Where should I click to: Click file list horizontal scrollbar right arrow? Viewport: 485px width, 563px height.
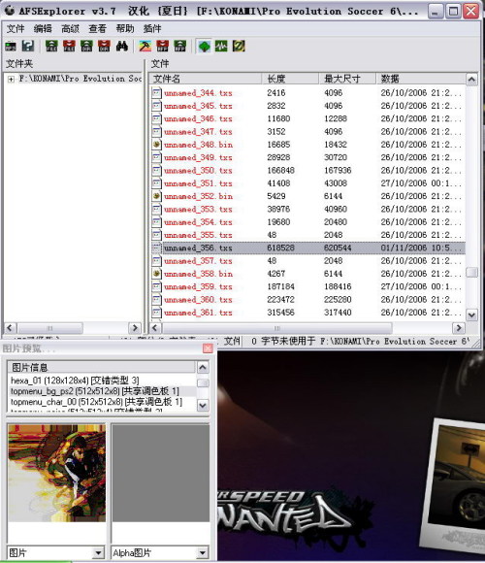pyautogui.click(x=459, y=328)
